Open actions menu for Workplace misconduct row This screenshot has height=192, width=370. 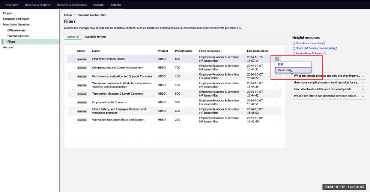[277, 85]
